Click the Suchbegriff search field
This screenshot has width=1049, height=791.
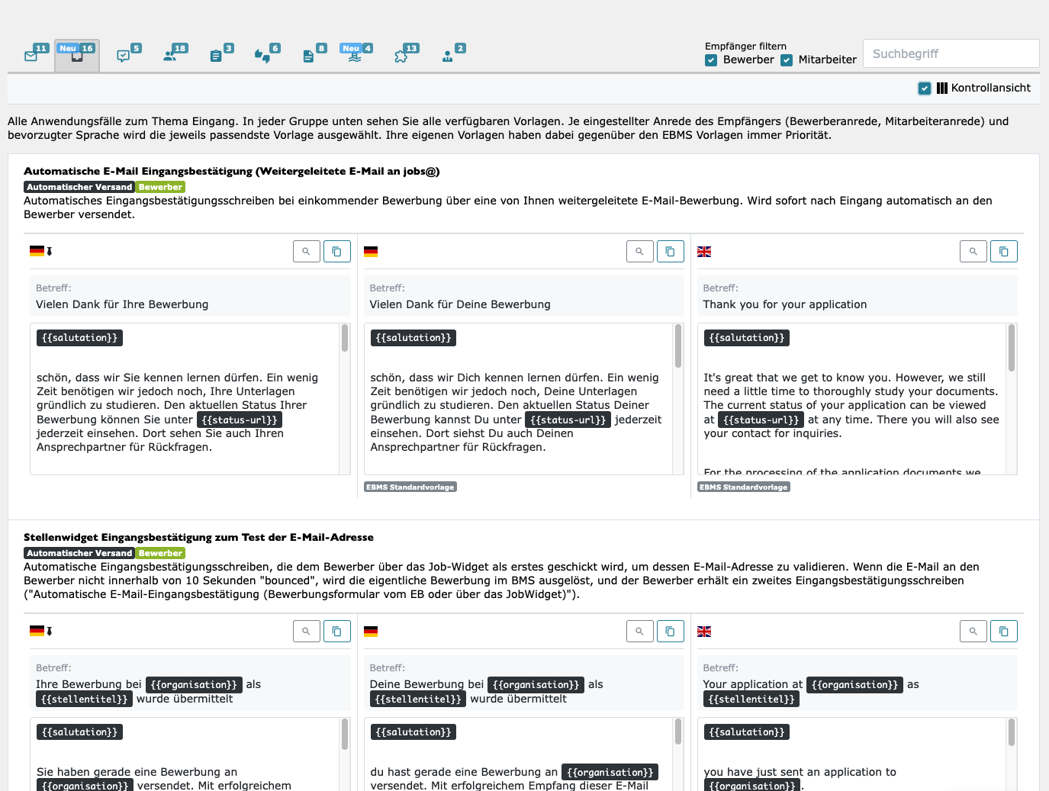coord(951,54)
